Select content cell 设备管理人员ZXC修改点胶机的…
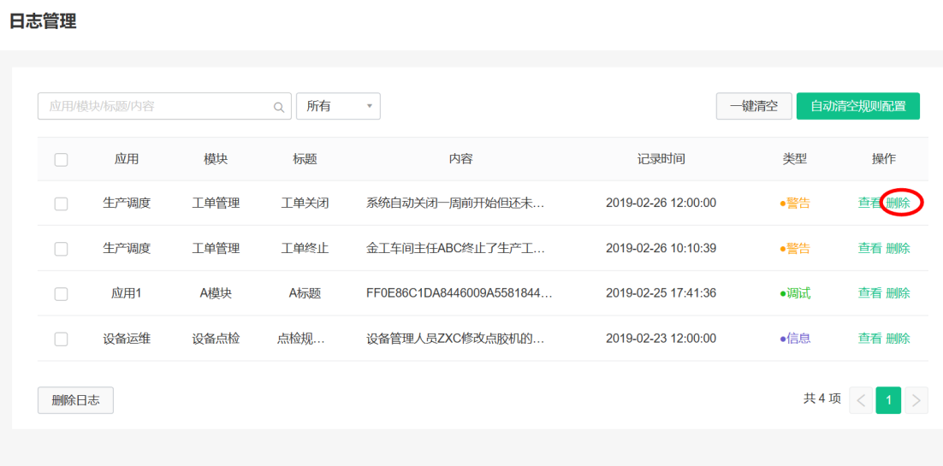Screen dimensions: 943x466 (x=455, y=339)
